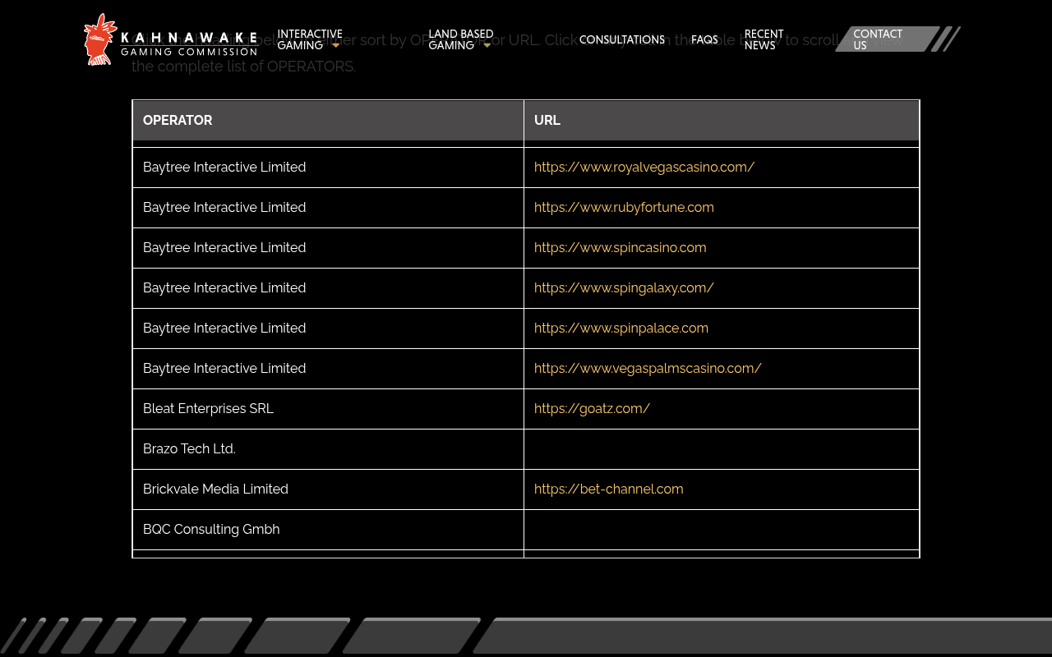
Task: Click the Contact Us button
Action: (x=888, y=39)
